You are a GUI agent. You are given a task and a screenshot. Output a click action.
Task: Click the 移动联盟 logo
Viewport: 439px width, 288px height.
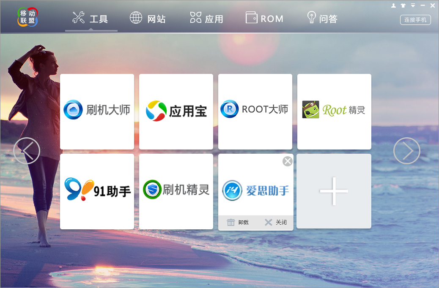28,17
